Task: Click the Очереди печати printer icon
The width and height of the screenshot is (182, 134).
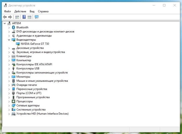Action: pyautogui.click(x=14, y=85)
